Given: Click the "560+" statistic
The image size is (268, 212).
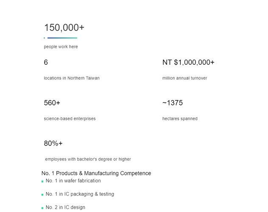Looking at the screenshot, I should point(52,103).
